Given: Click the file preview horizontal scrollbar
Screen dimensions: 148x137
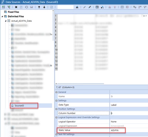Looking at the screenshot, I should click(x=80, y=83).
